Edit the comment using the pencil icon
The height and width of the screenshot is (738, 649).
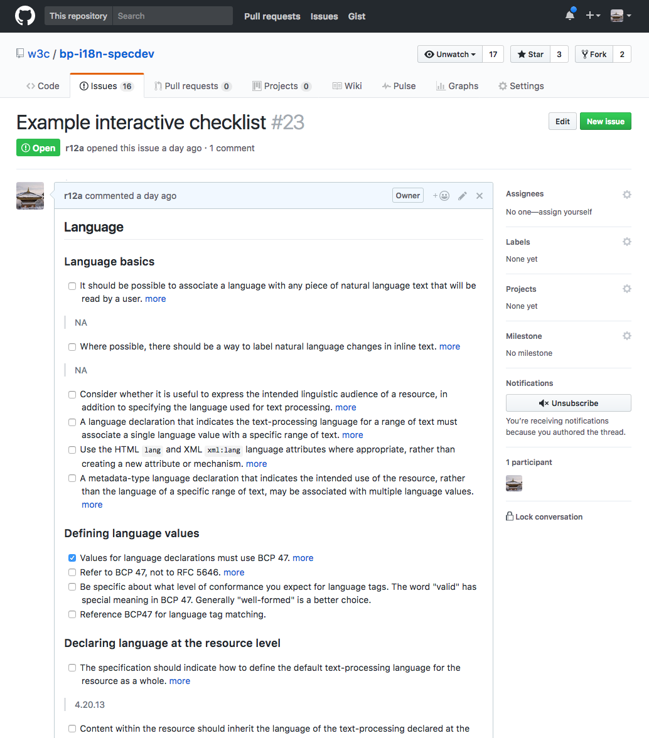[463, 196]
